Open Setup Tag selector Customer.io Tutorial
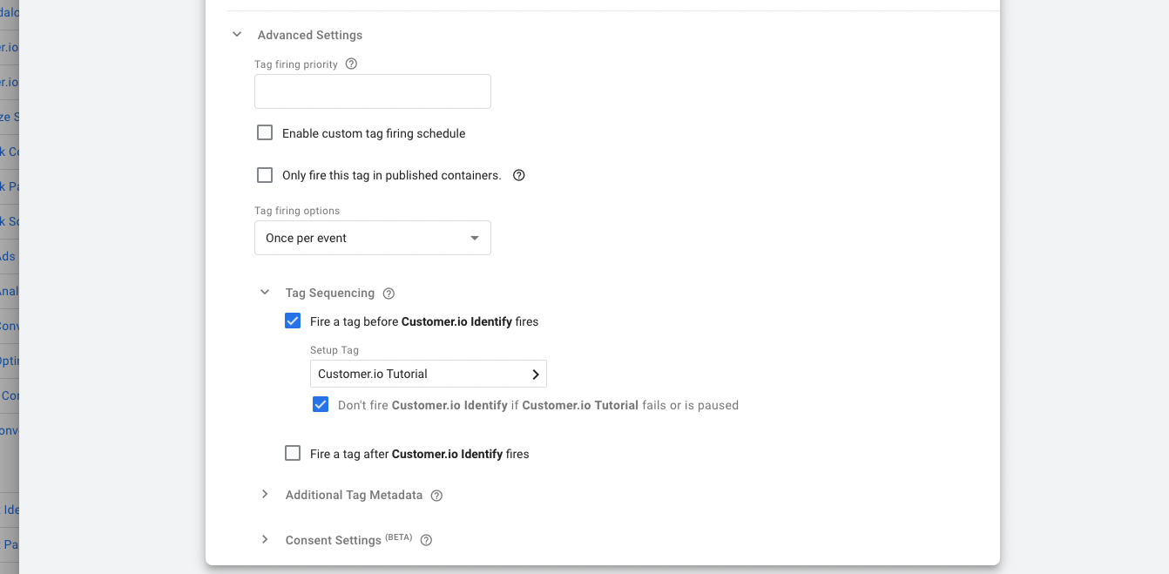 click(x=429, y=374)
